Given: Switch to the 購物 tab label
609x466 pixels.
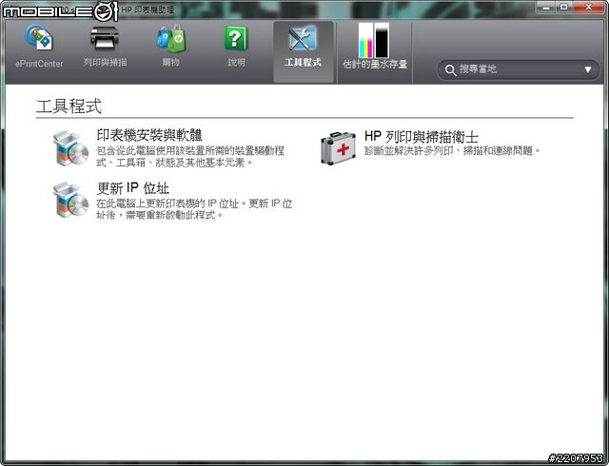Looking at the screenshot, I should coord(171,62).
